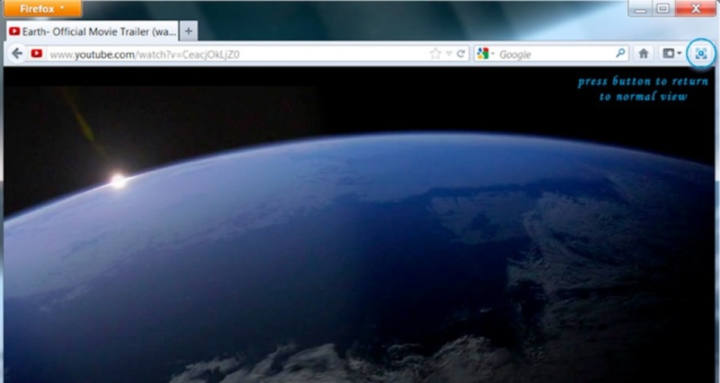Close the Firefox window
720x383 pixels.
click(x=695, y=9)
